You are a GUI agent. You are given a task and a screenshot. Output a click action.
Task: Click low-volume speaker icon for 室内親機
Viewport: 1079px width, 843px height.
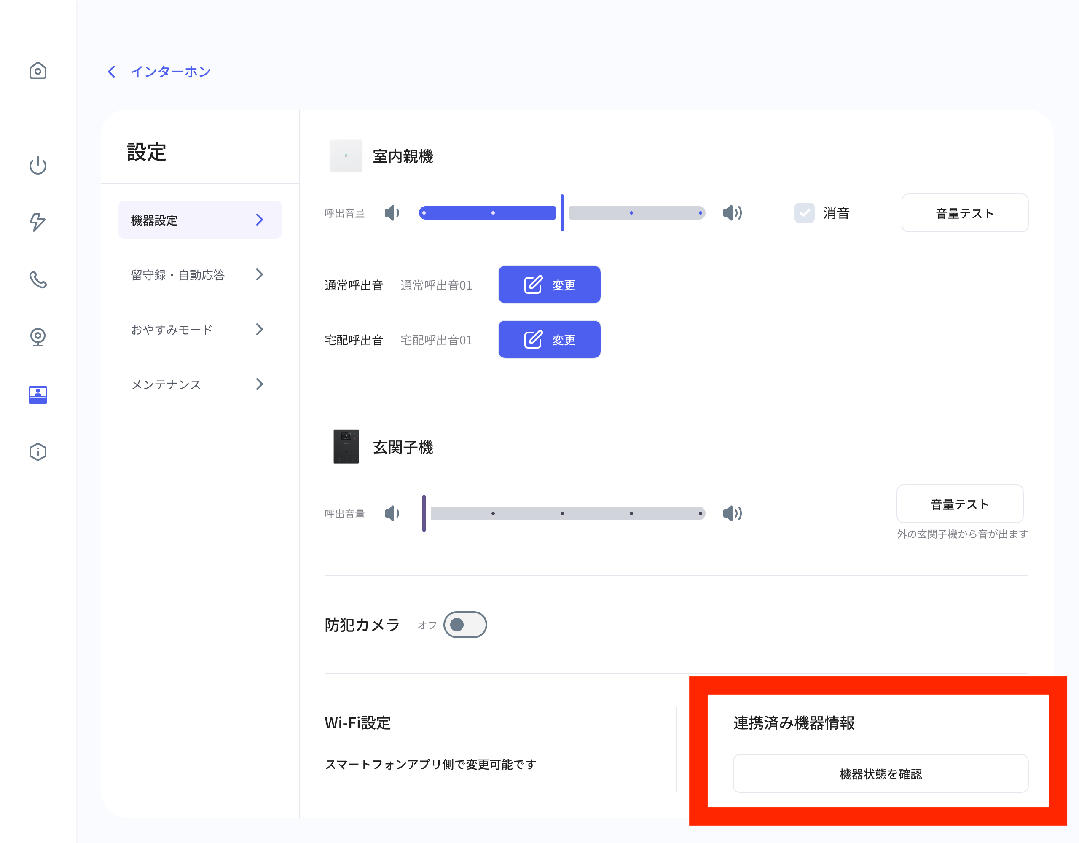392,213
